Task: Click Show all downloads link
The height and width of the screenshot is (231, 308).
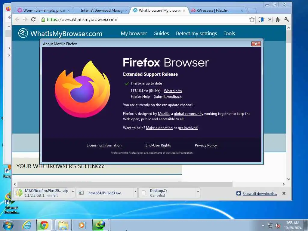Action: [x=260, y=193]
